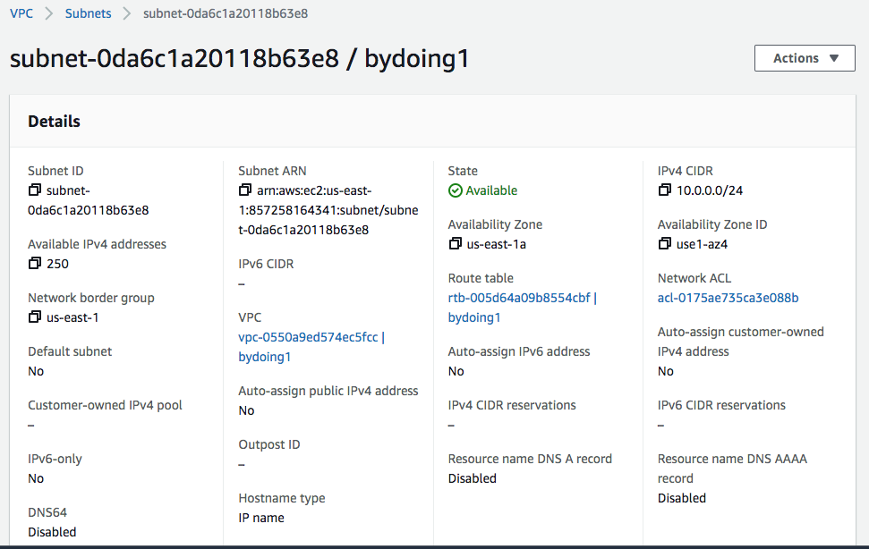Click bydoing1 route table name link
This screenshot has height=549, width=869.
click(474, 317)
